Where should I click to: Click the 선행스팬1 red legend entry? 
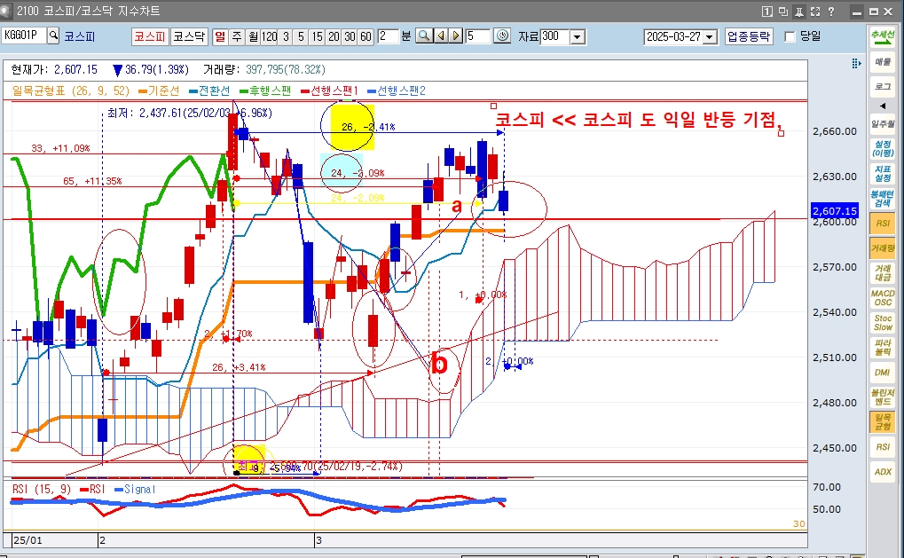click(330, 90)
